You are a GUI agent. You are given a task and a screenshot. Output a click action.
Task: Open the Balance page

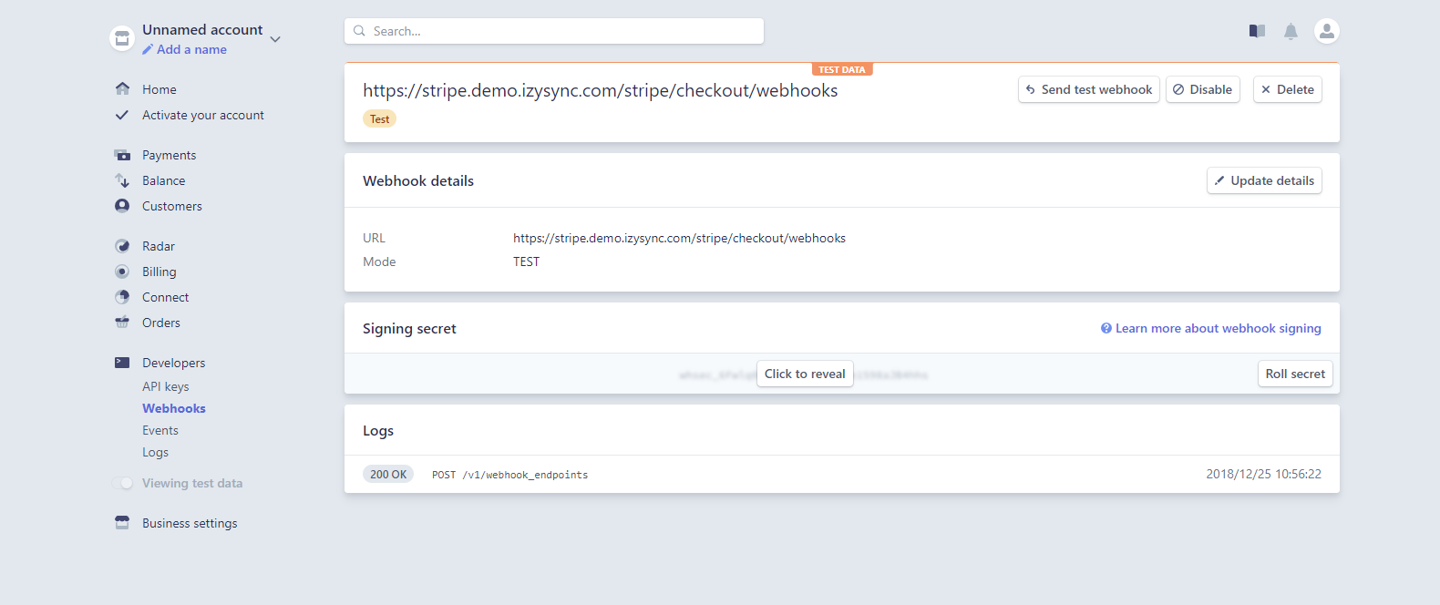tap(164, 180)
